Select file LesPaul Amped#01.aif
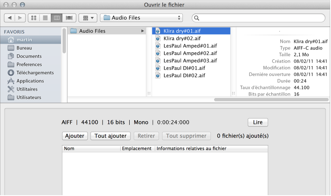Viewport: 331px width, 196px height. tap(191, 46)
